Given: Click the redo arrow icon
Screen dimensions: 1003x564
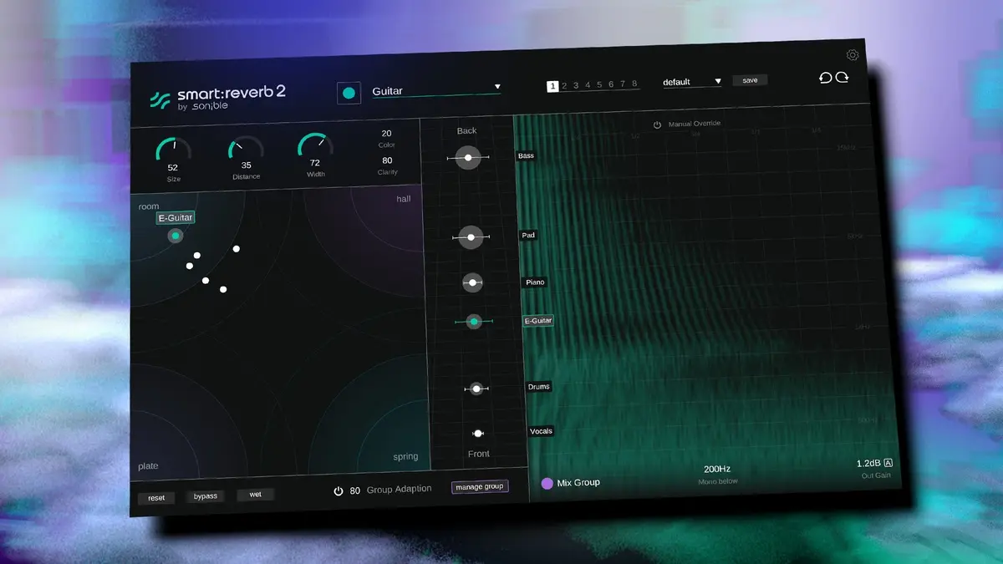Looking at the screenshot, I should pyautogui.click(x=843, y=77).
